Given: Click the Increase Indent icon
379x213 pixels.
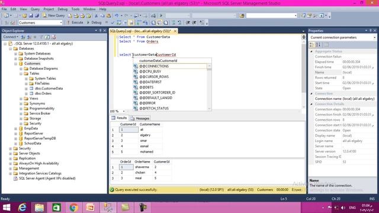Looking at the screenshot, I should [194, 22].
